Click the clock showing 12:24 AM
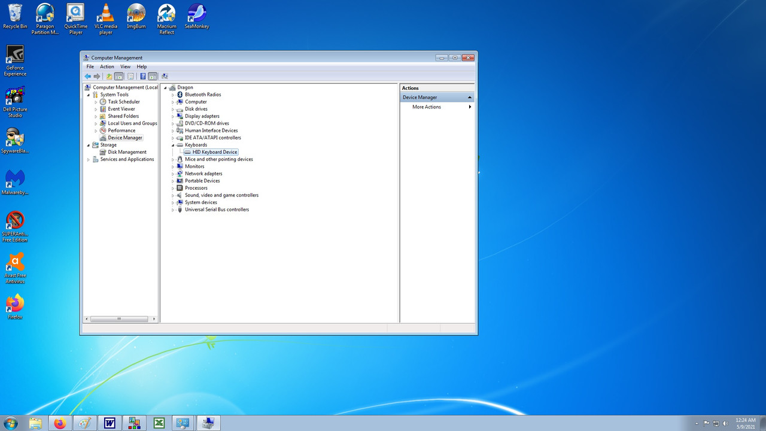The width and height of the screenshot is (766, 431). coord(745,420)
